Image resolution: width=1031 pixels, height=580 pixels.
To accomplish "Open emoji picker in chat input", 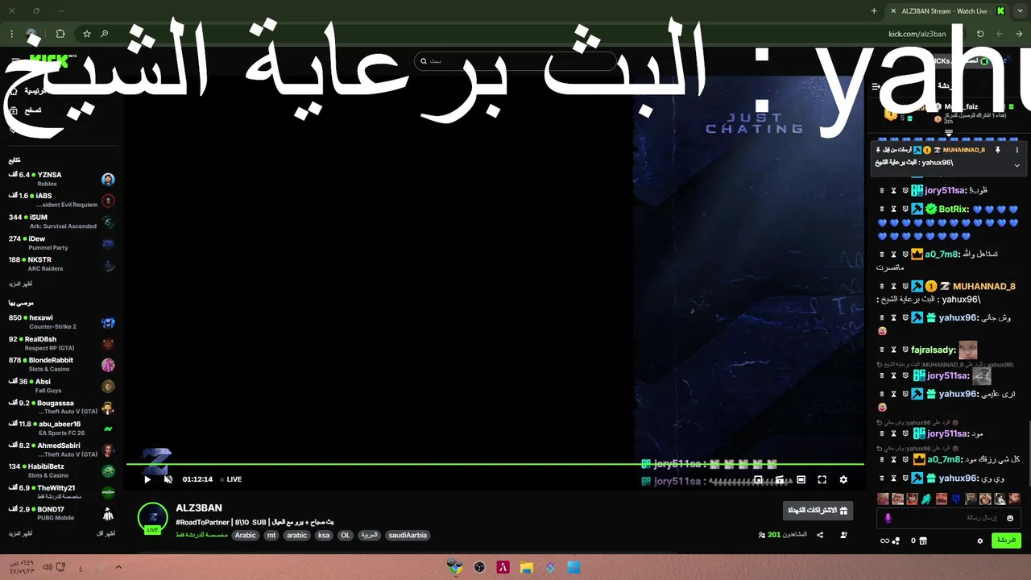I will pos(1010,518).
